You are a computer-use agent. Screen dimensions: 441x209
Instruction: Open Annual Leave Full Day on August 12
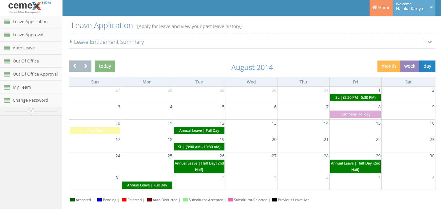pos(199,131)
